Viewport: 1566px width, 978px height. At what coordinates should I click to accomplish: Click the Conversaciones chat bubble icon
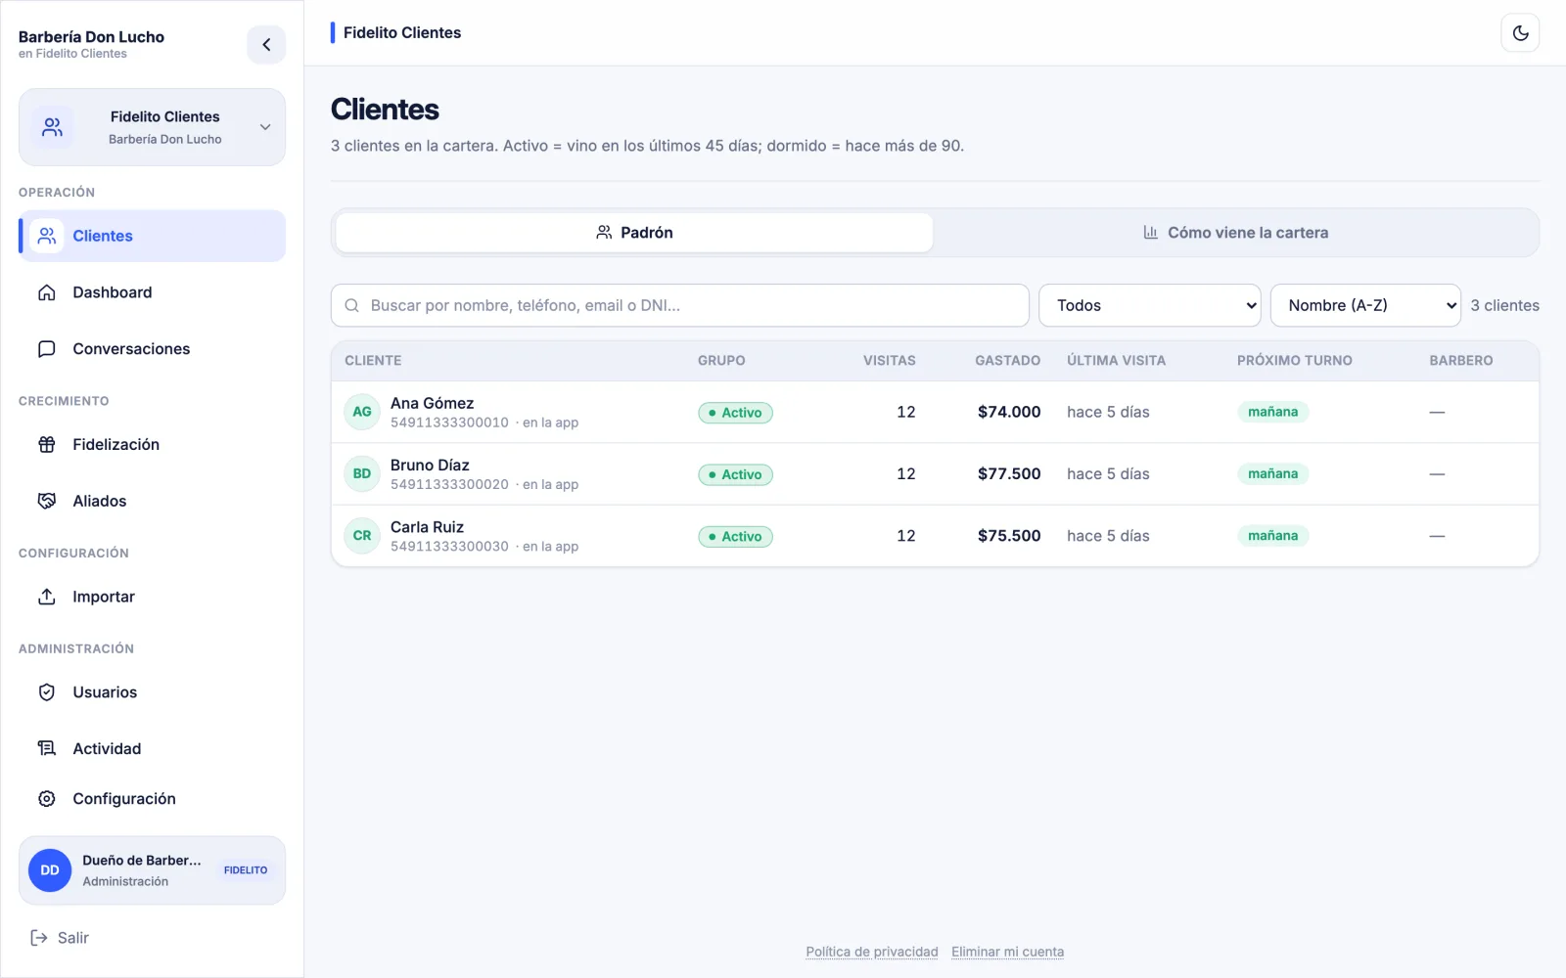pos(47,349)
